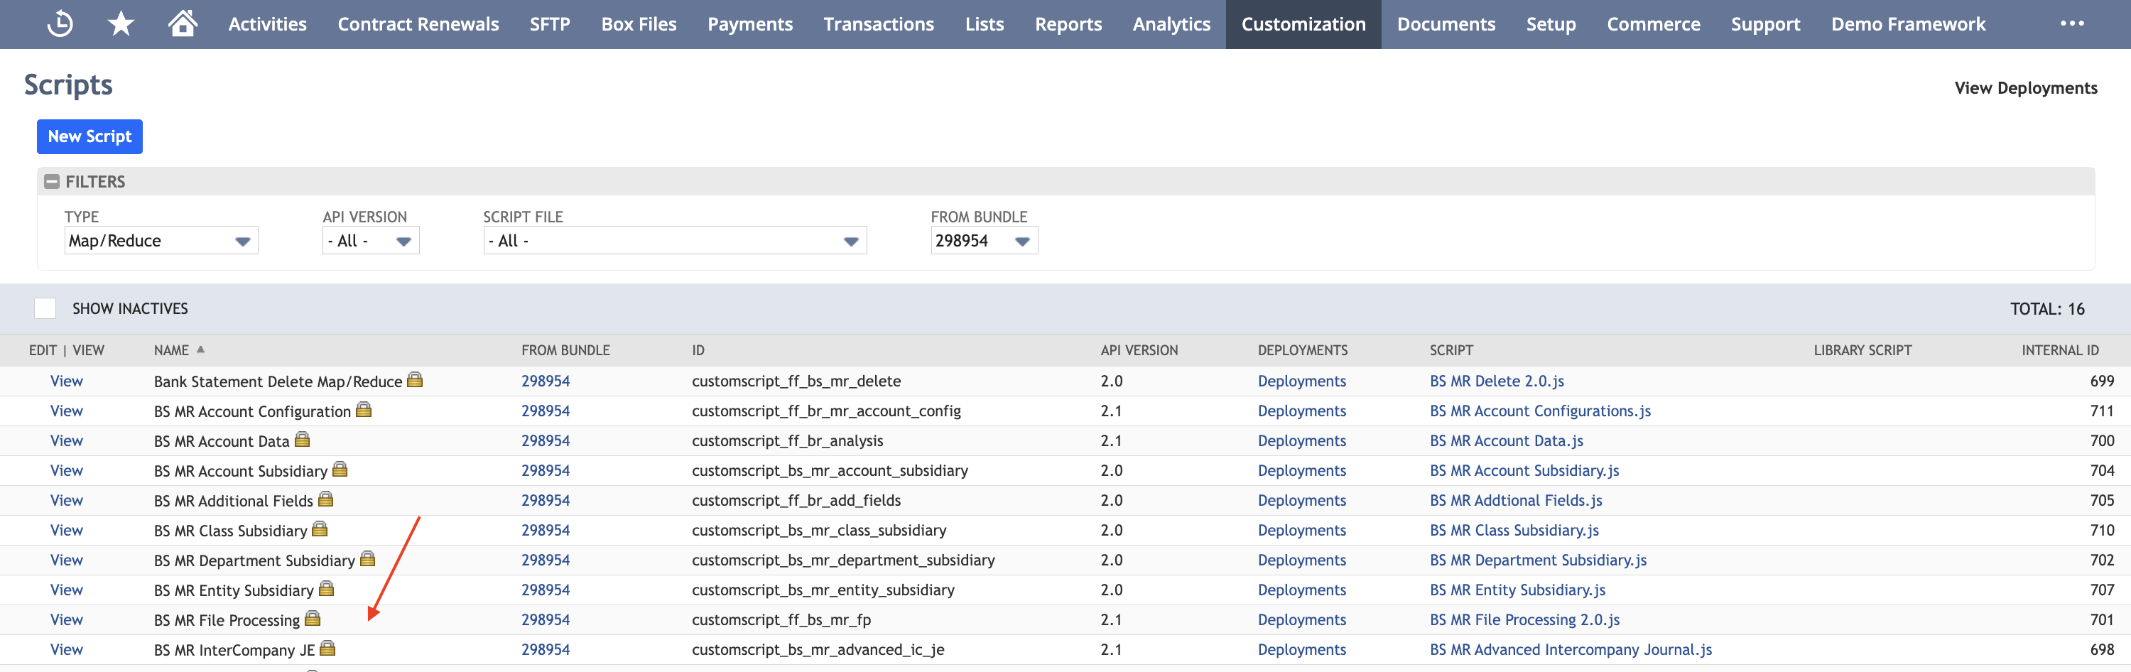
Task: Click lock icon beside BS MR InterCompany JE
Action: pos(327,648)
